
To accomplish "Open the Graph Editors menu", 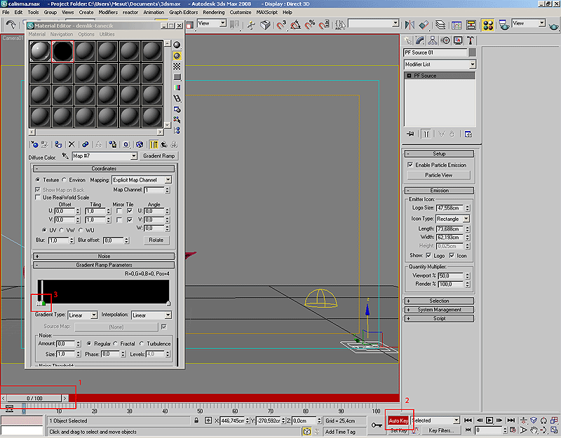I will 183,13.
